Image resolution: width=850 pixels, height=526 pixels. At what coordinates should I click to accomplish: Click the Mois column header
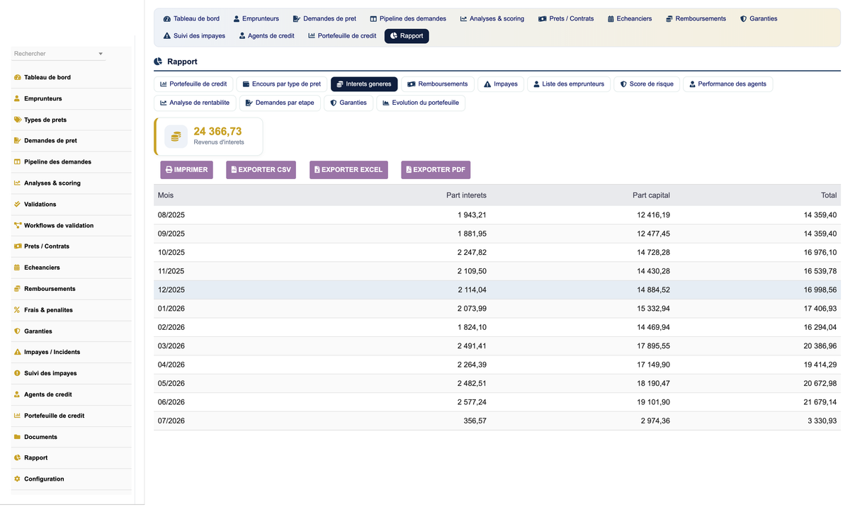pos(166,195)
